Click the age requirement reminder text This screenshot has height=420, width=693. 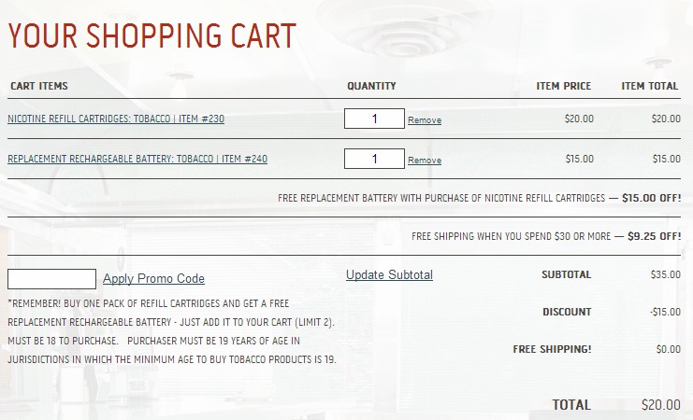[x=172, y=350]
